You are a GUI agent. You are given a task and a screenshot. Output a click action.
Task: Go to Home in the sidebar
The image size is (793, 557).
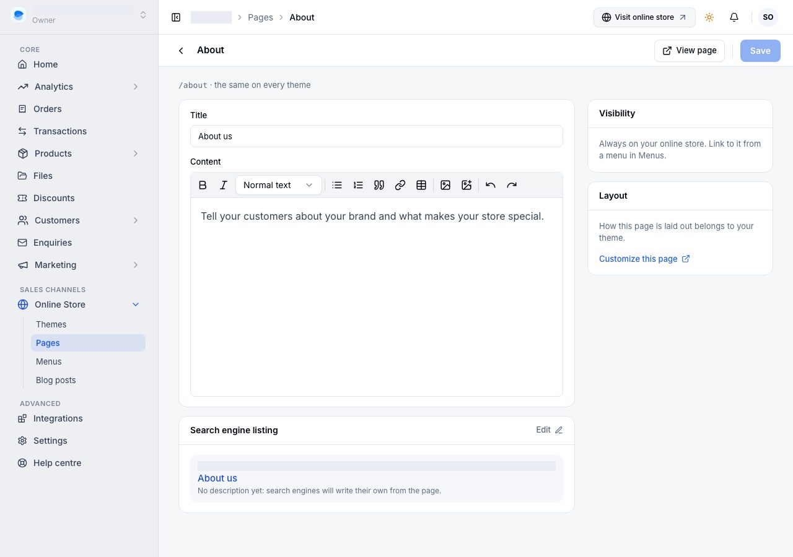79,64
